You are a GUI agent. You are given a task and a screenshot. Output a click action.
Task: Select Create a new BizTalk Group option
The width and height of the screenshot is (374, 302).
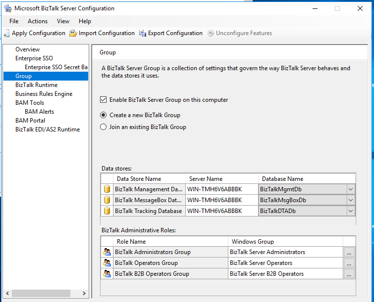[x=103, y=115]
